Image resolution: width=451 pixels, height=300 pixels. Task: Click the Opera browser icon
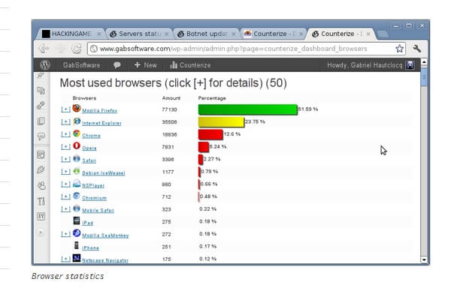77,145
